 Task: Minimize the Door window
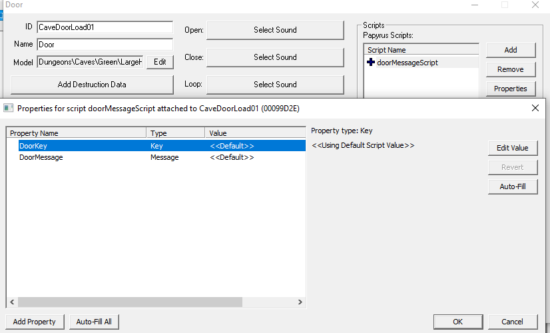[x=475, y=5]
